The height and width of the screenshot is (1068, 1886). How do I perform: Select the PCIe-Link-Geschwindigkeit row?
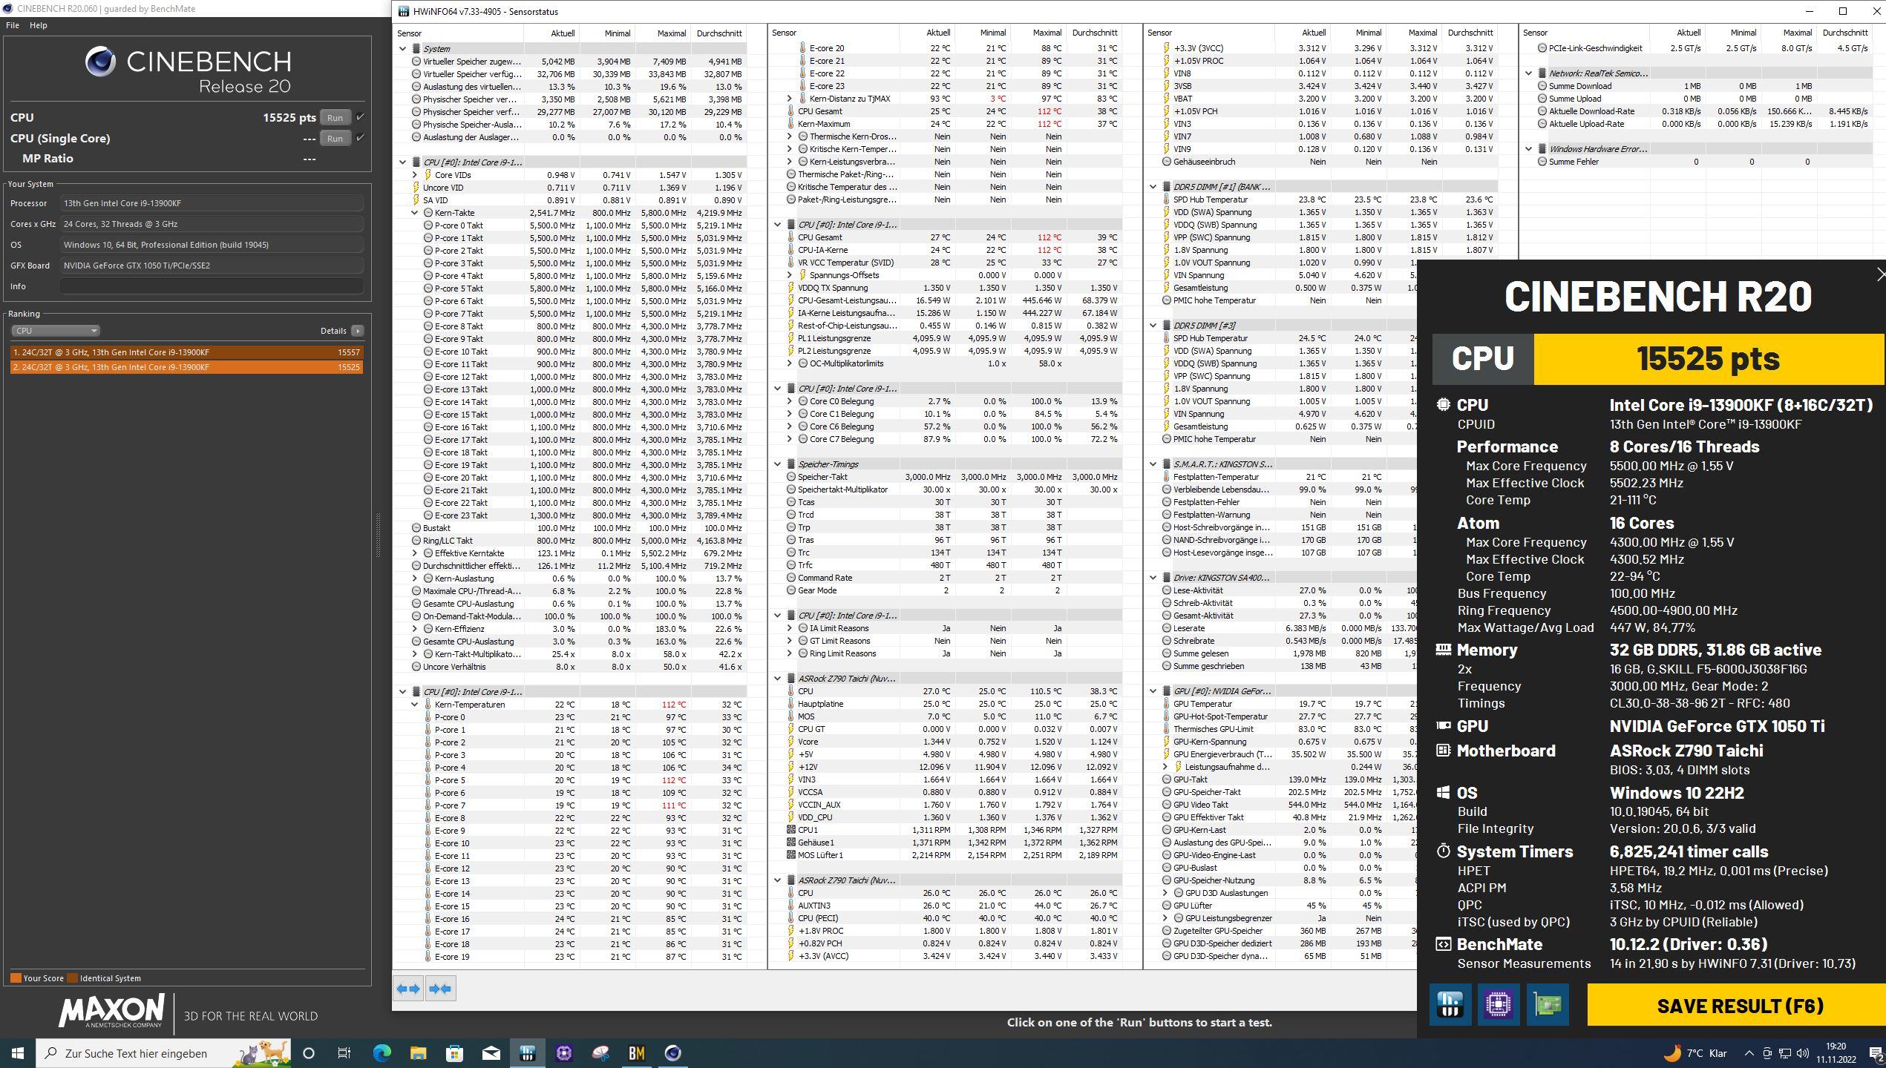[1696, 48]
